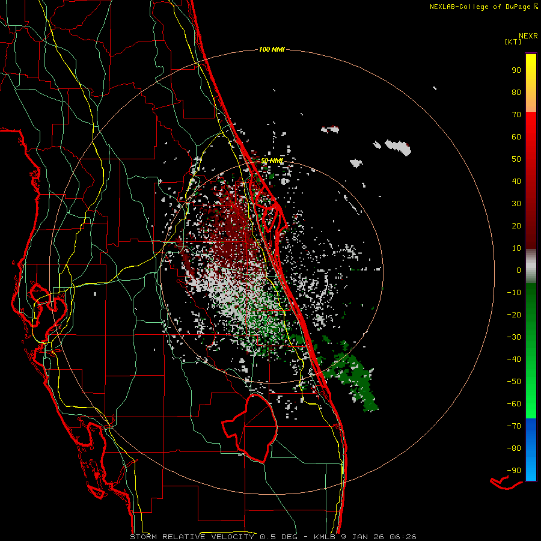Click the 100 NMI range ring label

tap(272, 50)
